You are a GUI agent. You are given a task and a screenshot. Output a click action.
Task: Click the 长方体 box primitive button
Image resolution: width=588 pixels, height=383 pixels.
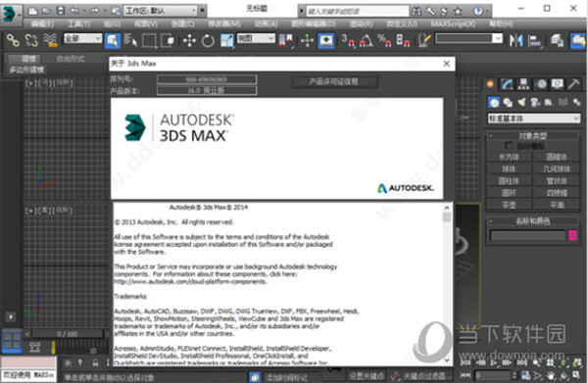(x=509, y=157)
